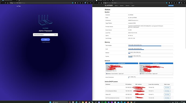The height and width of the screenshot is (103, 186).
Task: Click the Galaxy-A22 hostname in DHCP leases
Action: pos(108,94)
